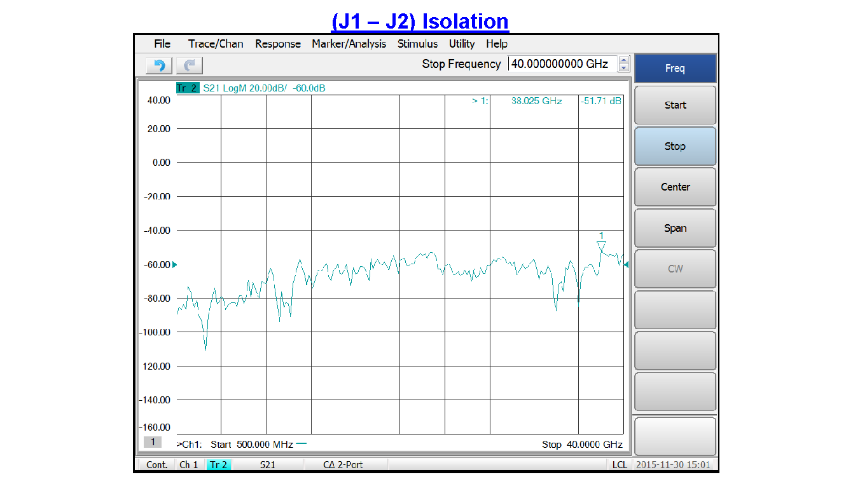This screenshot has width=853, height=484.
Task: Click the Stop Frequency value field
Action: tap(561, 64)
